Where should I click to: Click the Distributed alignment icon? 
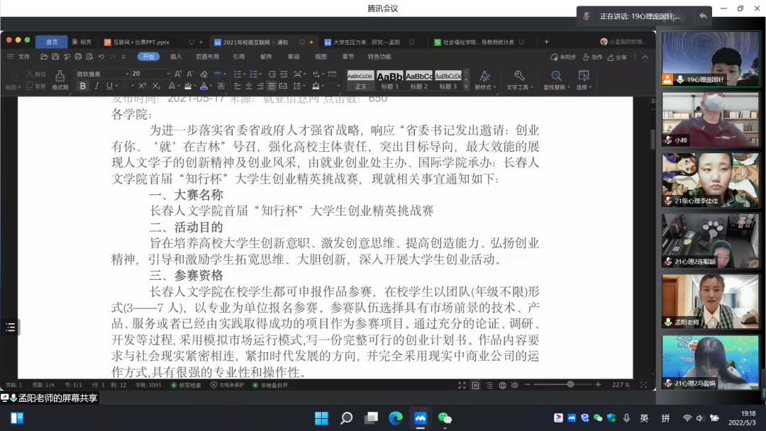pyautogui.click(x=283, y=86)
